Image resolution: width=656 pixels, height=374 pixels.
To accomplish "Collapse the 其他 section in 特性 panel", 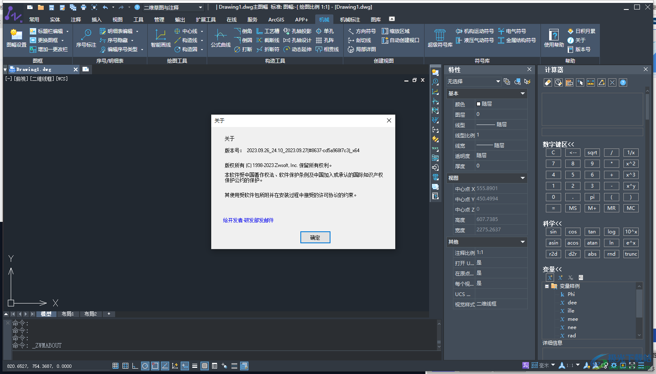I will [523, 242].
